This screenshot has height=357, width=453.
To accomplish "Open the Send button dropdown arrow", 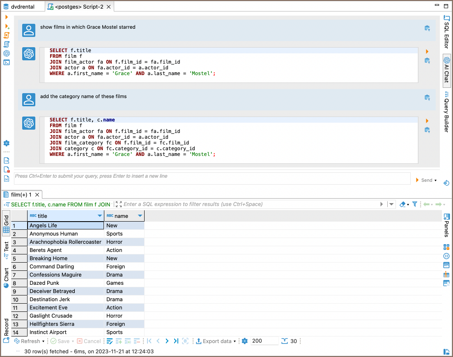I will pos(436,181).
